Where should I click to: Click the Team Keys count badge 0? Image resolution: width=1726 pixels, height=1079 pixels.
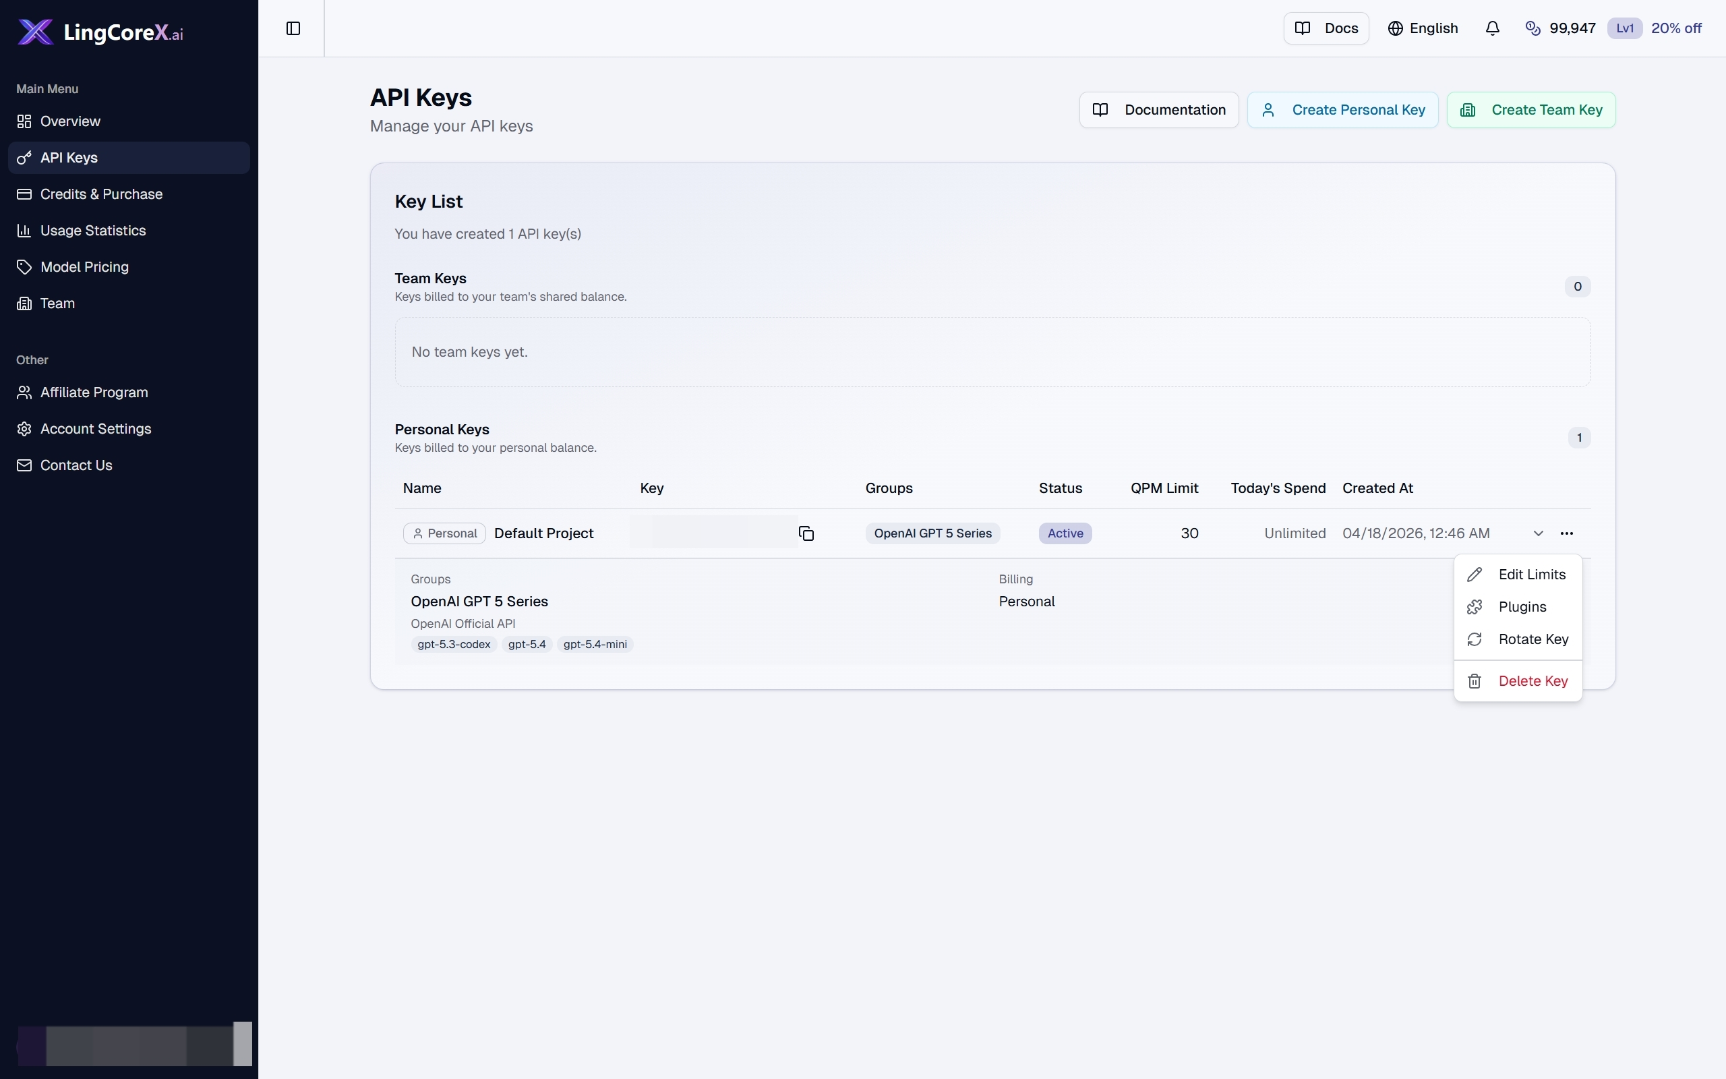(x=1578, y=286)
